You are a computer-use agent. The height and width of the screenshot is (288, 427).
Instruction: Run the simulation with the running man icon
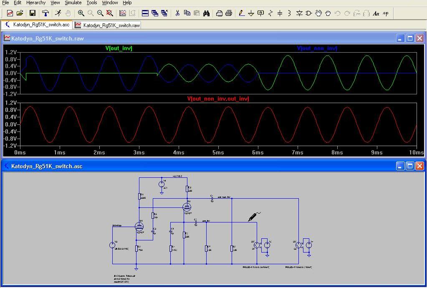click(x=58, y=13)
